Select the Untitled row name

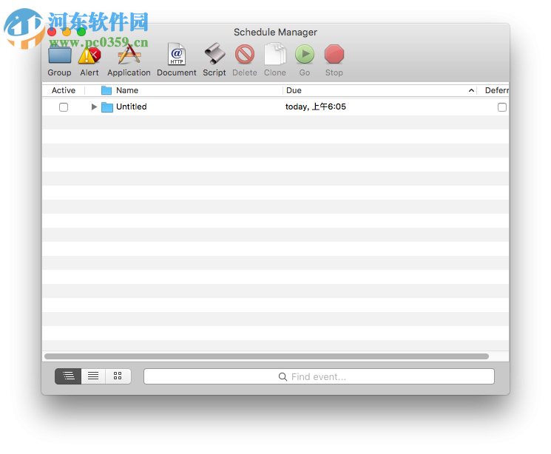point(132,106)
